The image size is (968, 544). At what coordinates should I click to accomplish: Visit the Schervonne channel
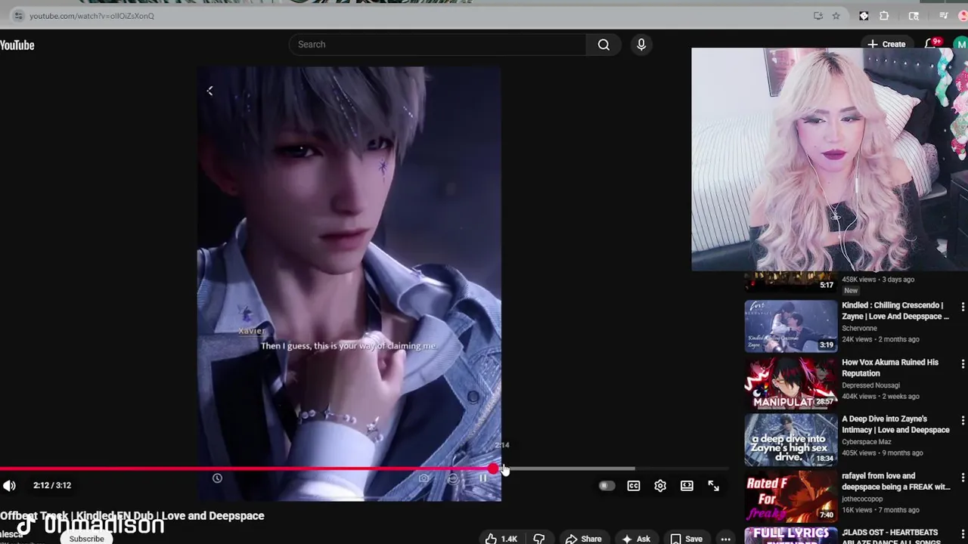click(x=859, y=329)
